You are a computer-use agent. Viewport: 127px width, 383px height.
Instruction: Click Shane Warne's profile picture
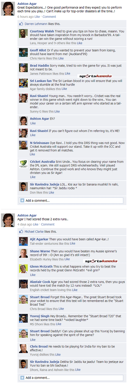23,254
